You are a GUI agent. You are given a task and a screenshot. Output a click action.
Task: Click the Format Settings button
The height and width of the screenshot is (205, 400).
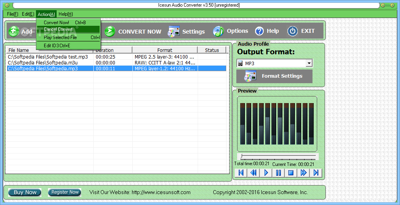pos(274,76)
